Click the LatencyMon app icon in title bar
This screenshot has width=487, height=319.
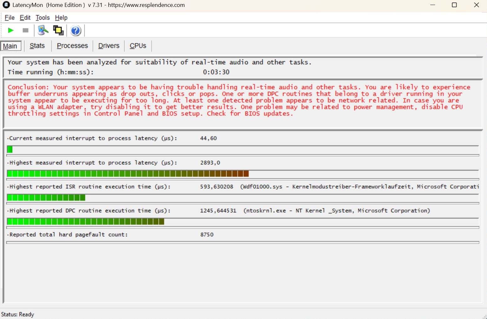6,5
